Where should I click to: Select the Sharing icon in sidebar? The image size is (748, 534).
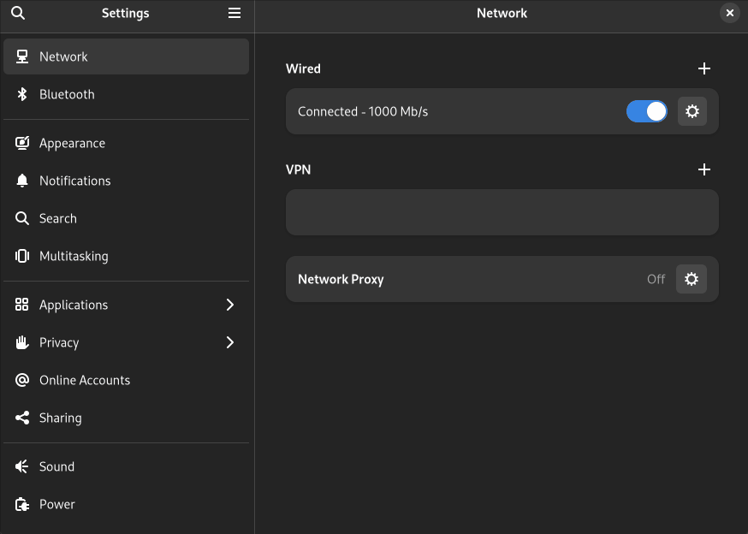point(21,418)
